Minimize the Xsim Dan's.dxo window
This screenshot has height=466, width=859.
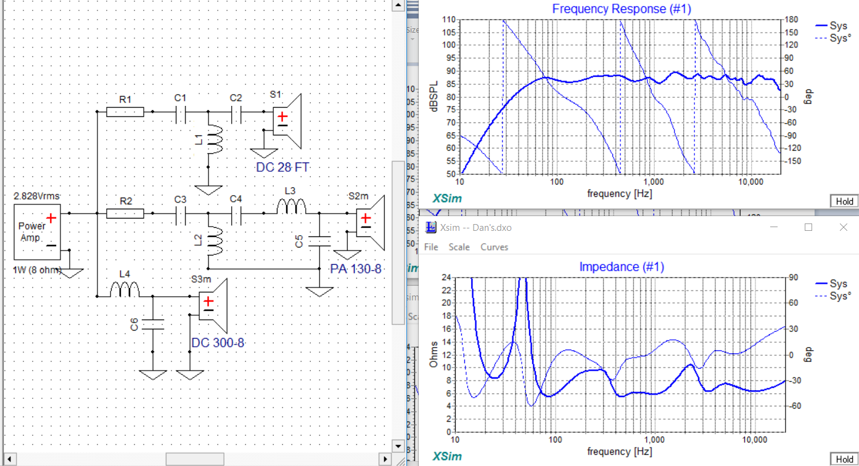[774, 227]
